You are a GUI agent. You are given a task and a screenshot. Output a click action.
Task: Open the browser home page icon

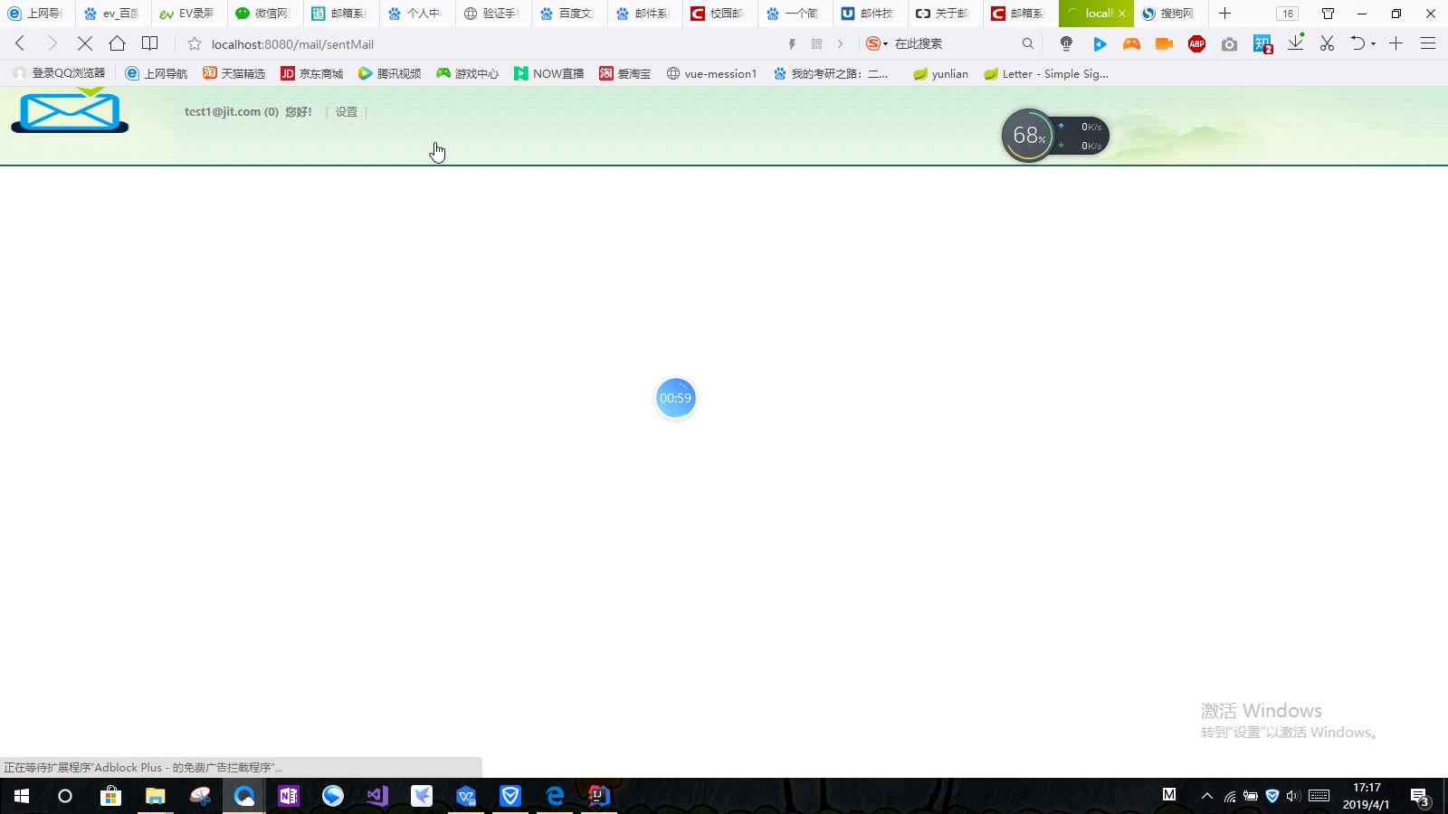coord(117,43)
